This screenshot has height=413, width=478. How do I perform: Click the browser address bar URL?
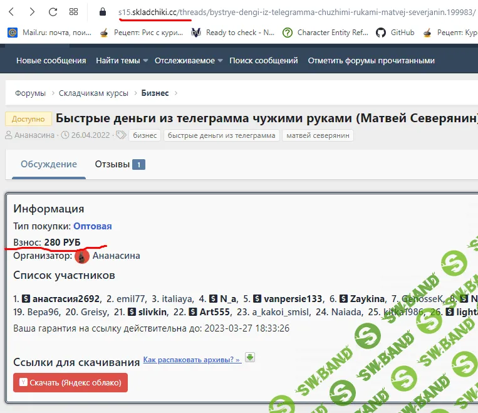[294, 12]
